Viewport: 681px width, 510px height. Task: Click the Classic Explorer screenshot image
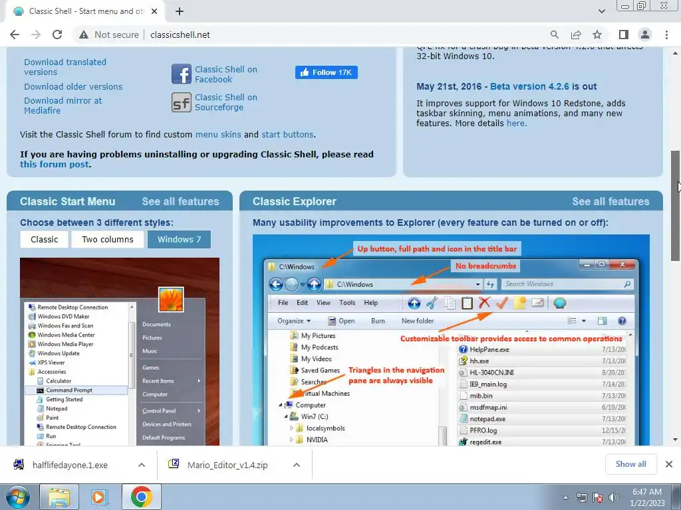451,340
